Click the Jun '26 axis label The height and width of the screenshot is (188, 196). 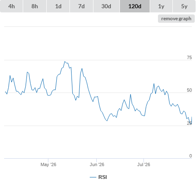point(97,164)
